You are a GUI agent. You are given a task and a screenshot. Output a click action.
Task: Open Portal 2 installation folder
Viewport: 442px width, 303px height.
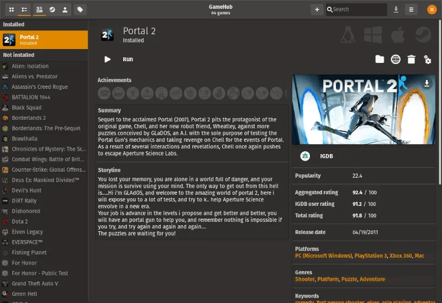point(380,60)
